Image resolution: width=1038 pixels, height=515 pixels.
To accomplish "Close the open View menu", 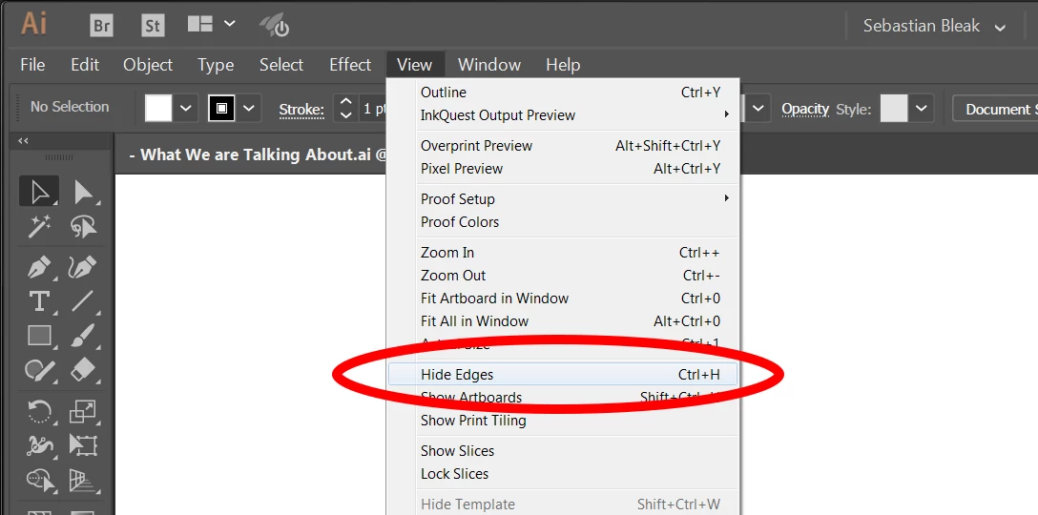I will click(415, 65).
